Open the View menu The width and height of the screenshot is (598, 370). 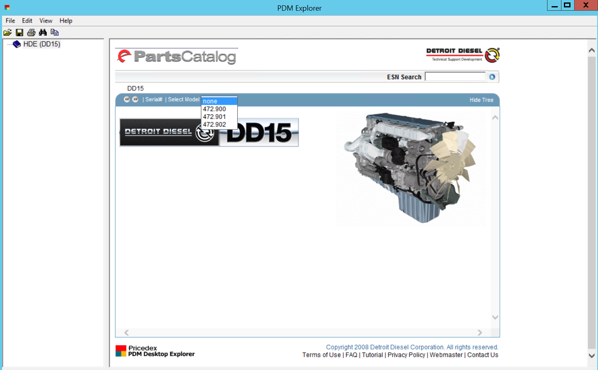click(x=46, y=21)
